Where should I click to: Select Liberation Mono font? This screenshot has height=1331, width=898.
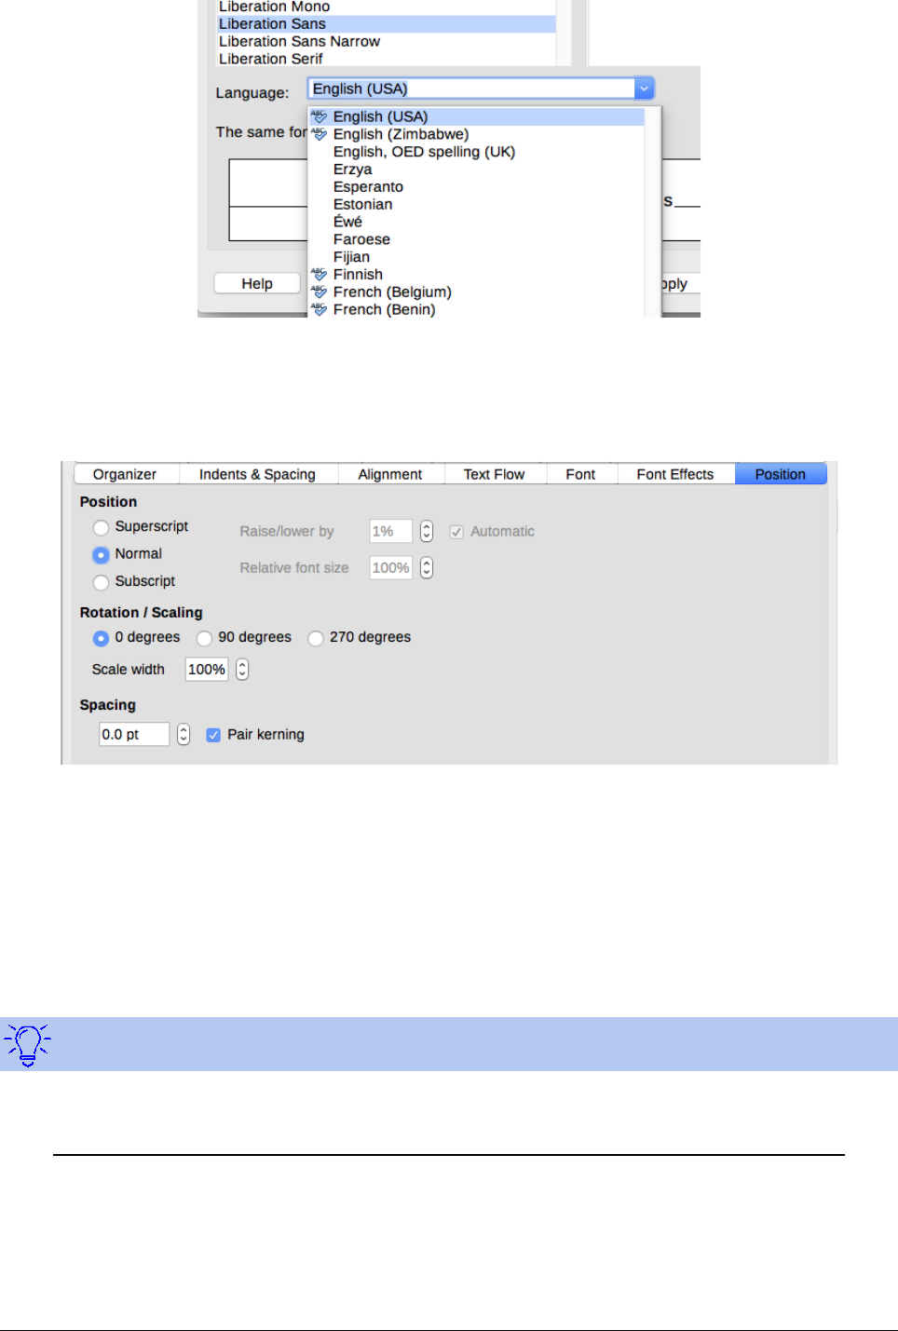pos(387,7)
